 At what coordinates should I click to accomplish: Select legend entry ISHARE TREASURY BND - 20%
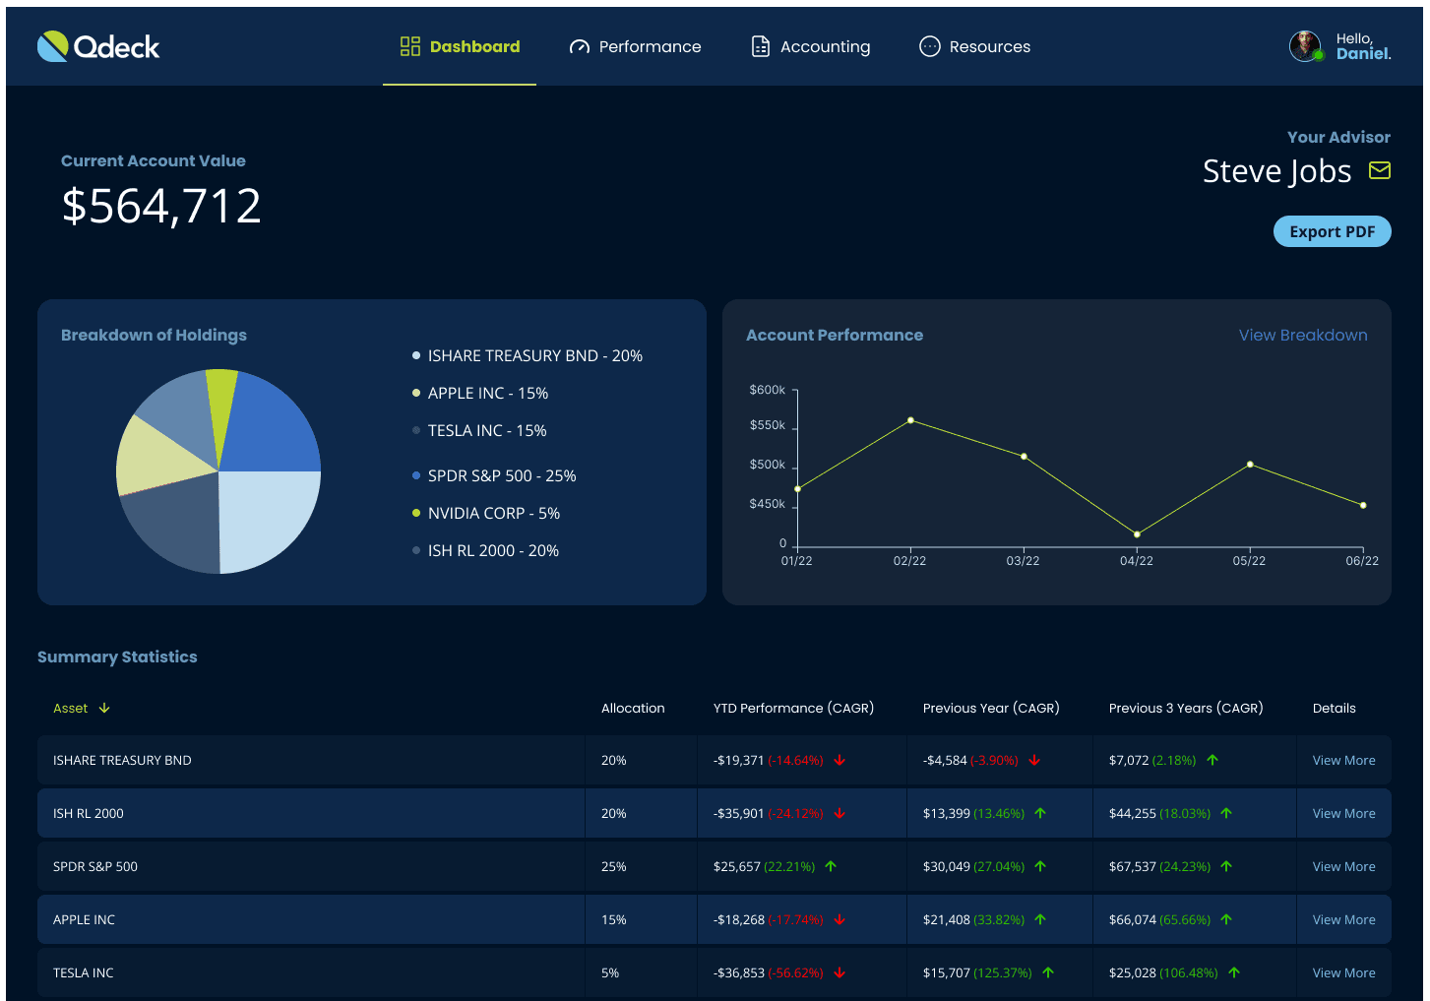click(x=528, y=355)
